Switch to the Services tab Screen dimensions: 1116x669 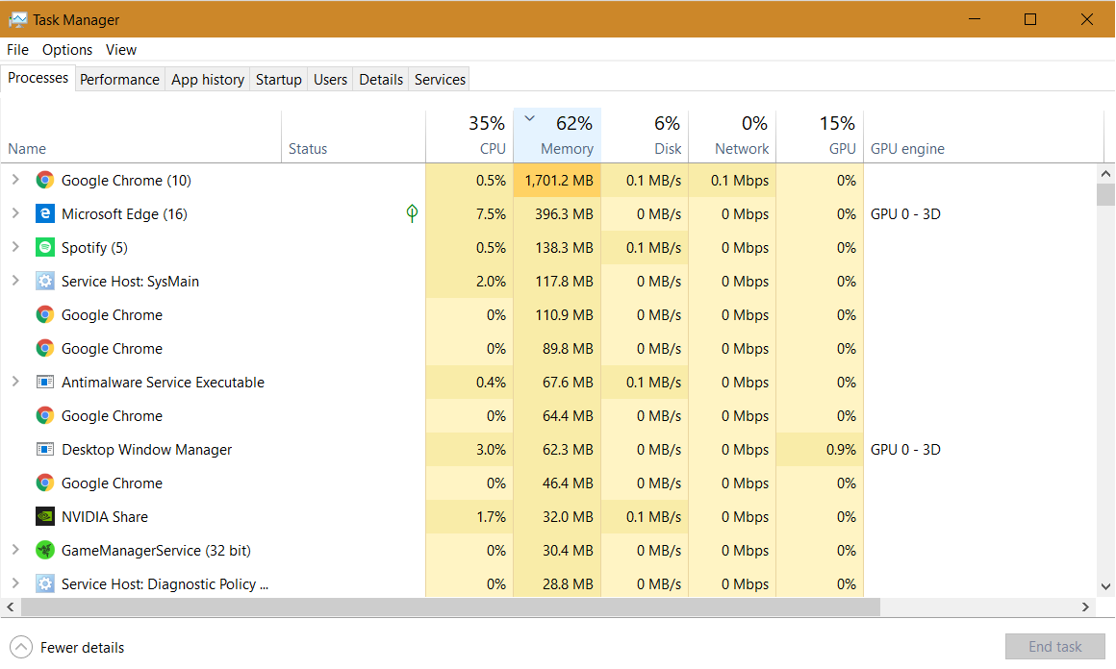point(440,80)
